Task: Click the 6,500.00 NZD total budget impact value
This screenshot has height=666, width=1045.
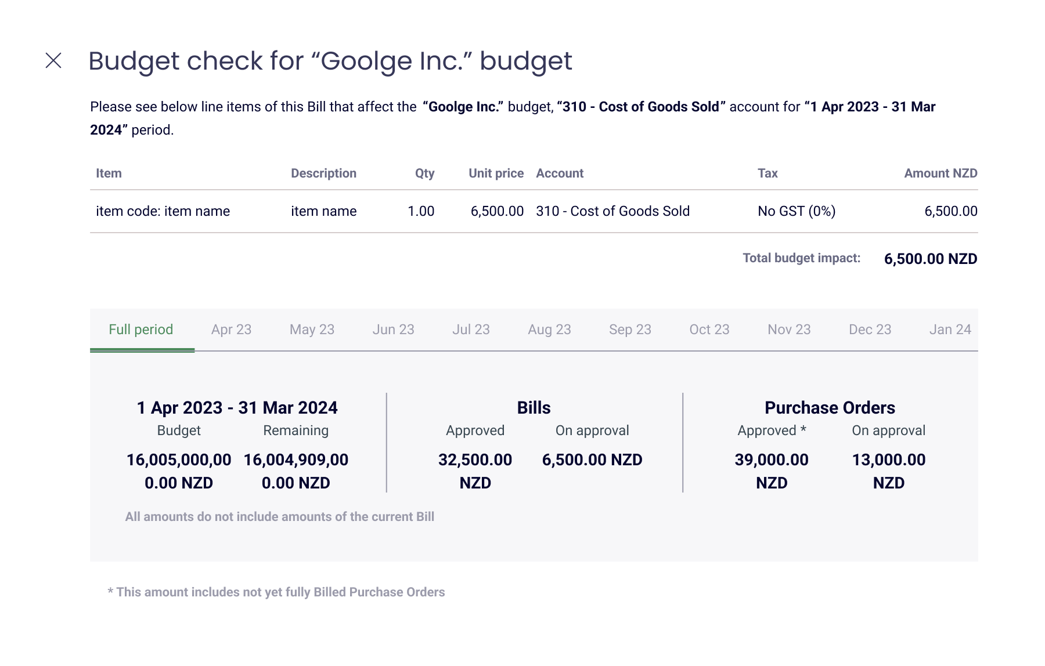Action: tap(931, 259)
